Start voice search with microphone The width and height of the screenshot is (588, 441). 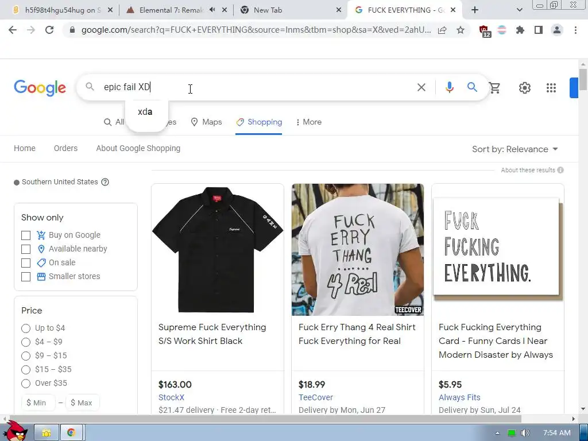tap(449, 87)
